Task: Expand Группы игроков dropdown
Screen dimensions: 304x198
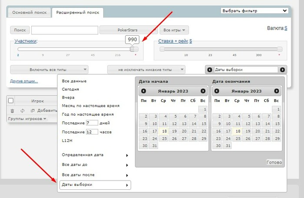Action: (x=27, y=118)
